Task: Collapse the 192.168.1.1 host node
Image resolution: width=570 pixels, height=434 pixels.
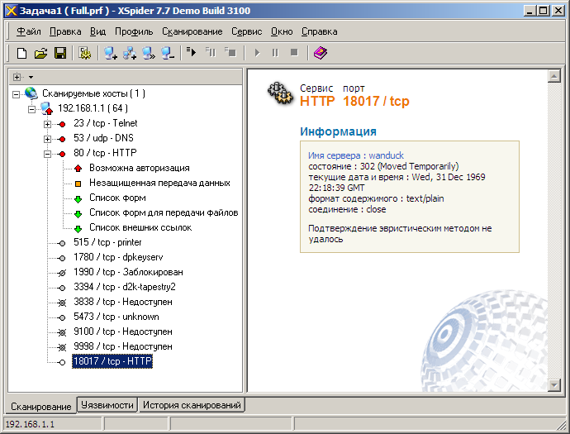Action: click(x=31, y=109)
